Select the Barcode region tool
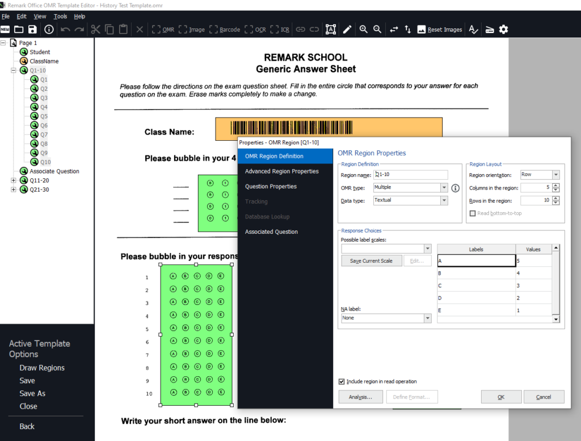The image size is (581, 441). coord(225,30)
